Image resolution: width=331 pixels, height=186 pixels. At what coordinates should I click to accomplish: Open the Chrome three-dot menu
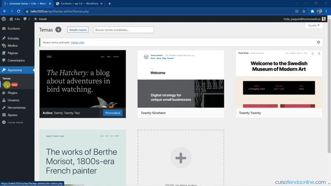[326, 11]
